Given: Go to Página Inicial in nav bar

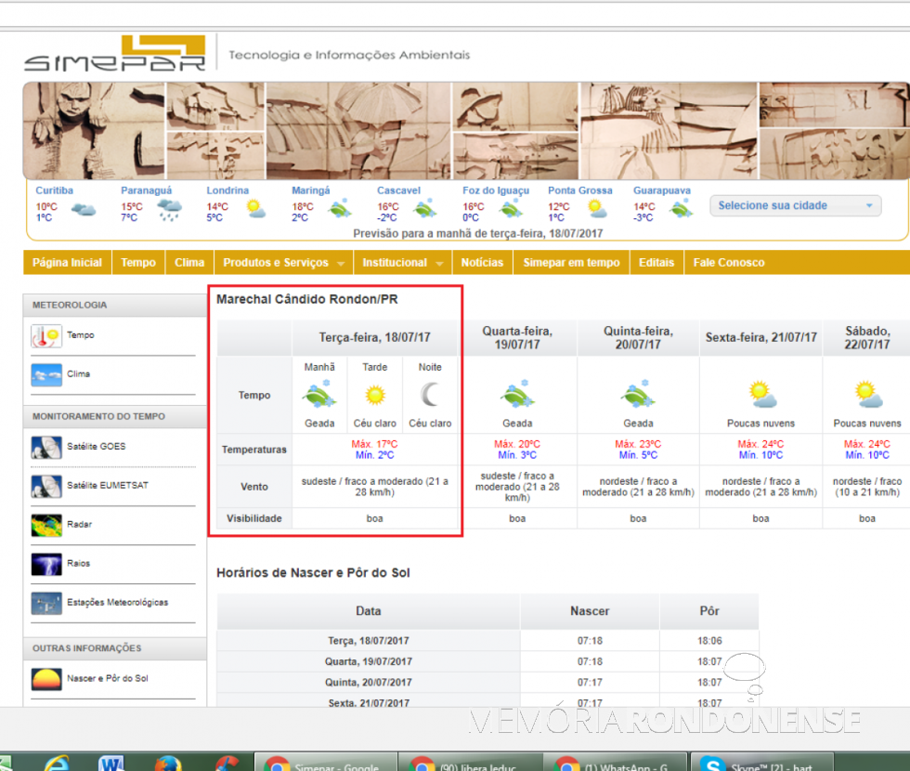Looking at the screenshot, I should pos(67,263).
